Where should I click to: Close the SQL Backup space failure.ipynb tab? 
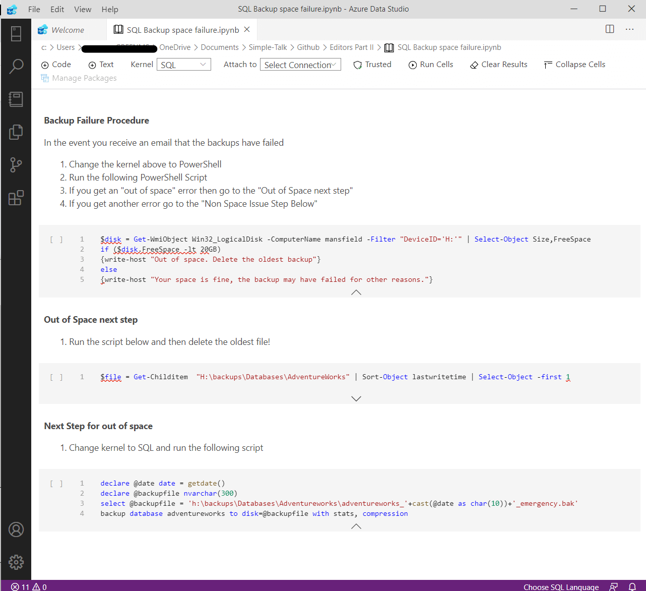click(x=247, y=30)
